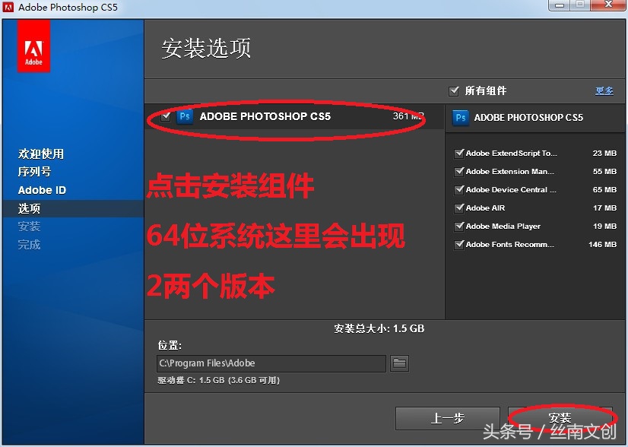Uncheck the Adobe ExtendScript Toolkit component
The height and width of the screenshot is (447, 628).
coord(459,153)
